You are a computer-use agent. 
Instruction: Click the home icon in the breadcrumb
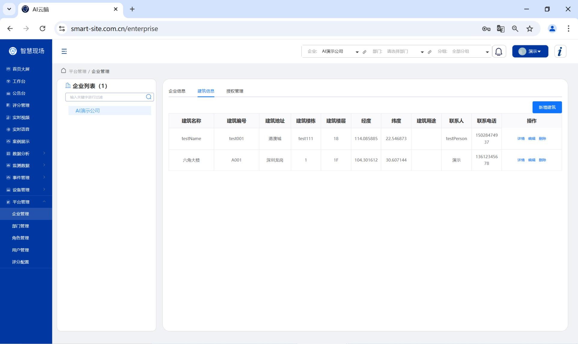pos(63,71)
